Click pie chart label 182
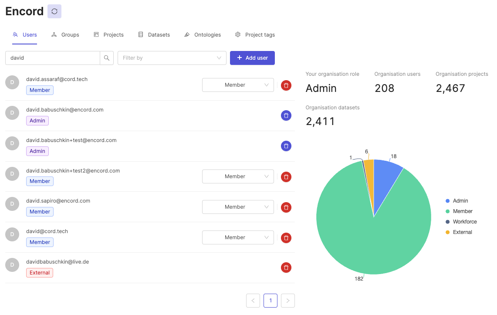Screen dimensions: 497x315 pyautogui.click(x=359, y=279)
